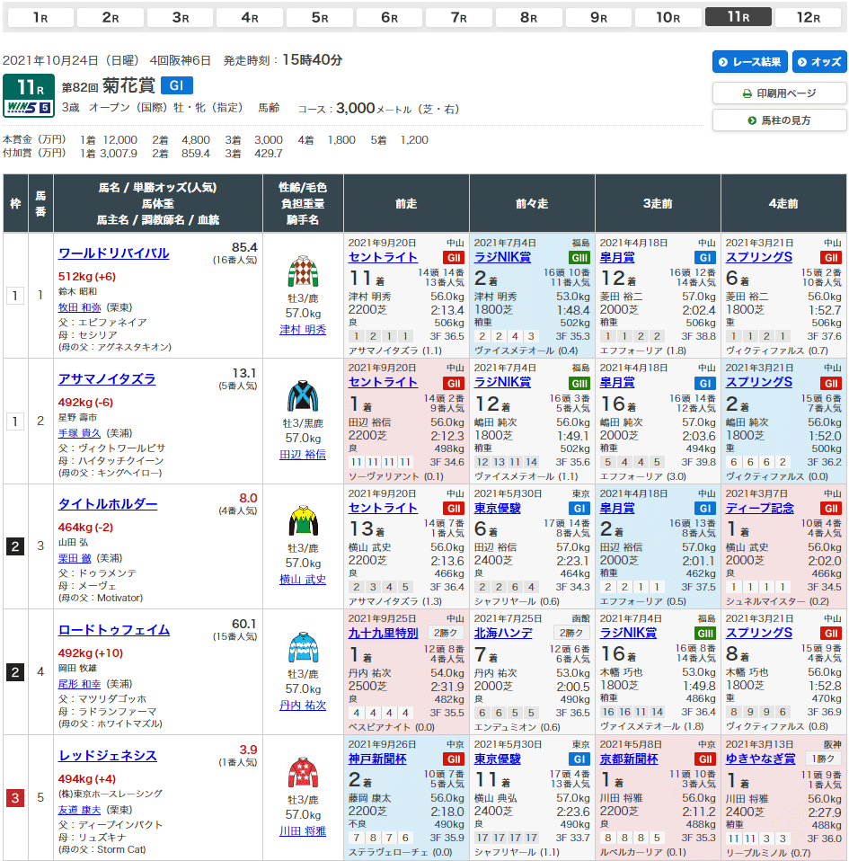The image size is (849, 861).
Task: Click the odds value 3.9
Action: pos(248,750)
